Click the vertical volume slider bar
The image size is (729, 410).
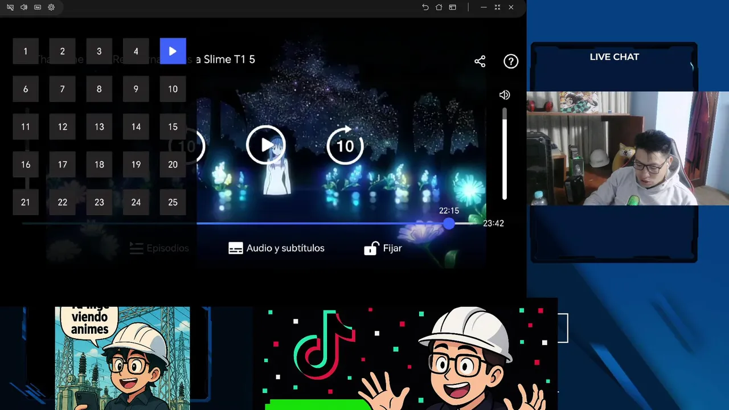pos(505,154)
